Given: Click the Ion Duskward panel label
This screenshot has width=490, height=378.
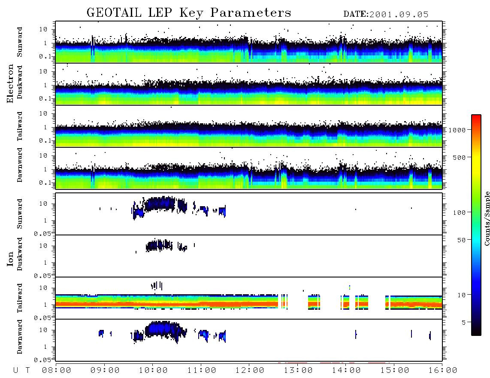Looking at the screenshot, I should 20,254.
